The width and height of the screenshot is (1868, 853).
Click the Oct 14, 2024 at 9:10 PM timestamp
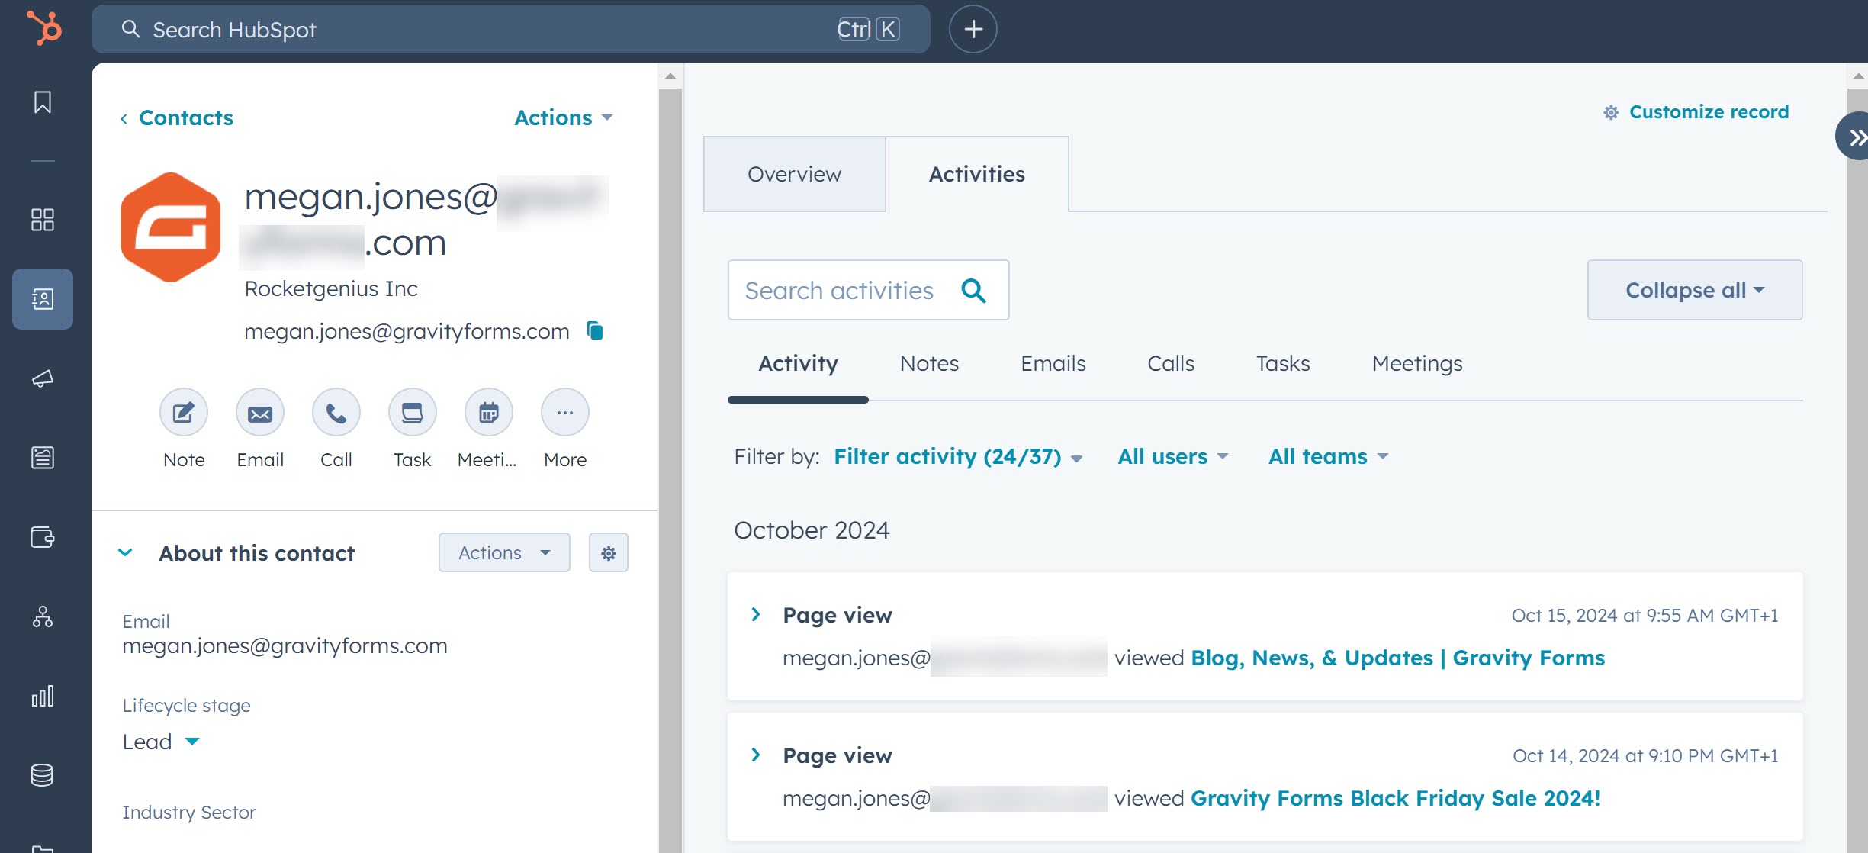[1645, 755]
